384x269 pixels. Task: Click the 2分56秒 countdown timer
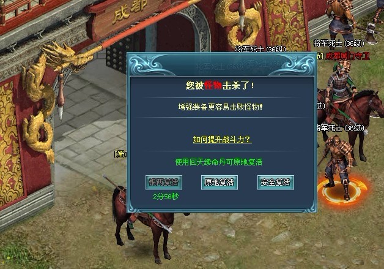pyautogui.click(x=166, y=196)
